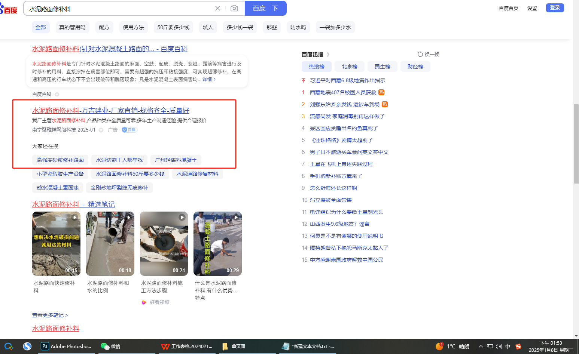Open Adobe Photoshop from taskbar
This screenshot has height=354, width=579.
pyautogui.click(x=66, y=346)
